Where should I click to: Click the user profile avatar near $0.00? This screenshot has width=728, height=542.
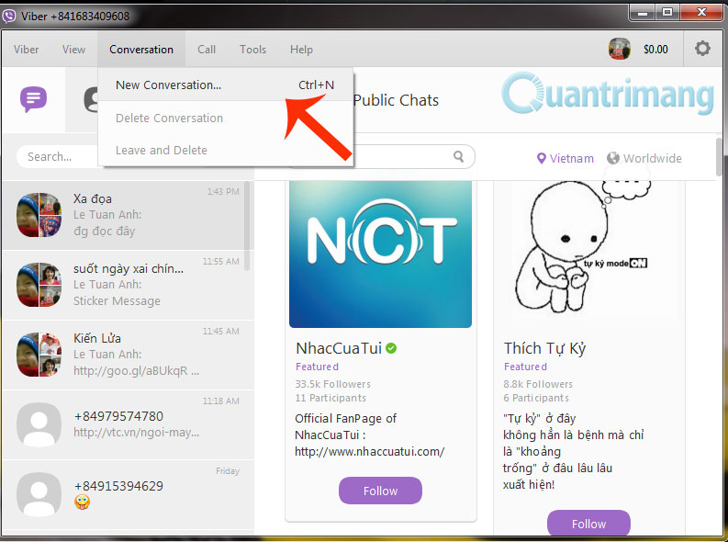point(620,49)
